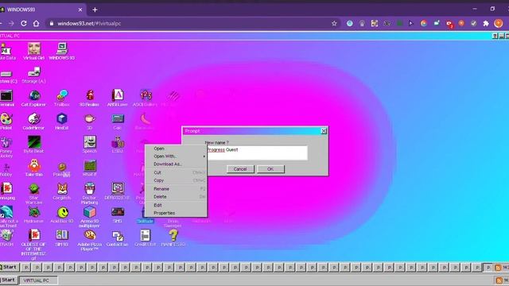Click OK in the Prompt dialog

coord(270,169)
